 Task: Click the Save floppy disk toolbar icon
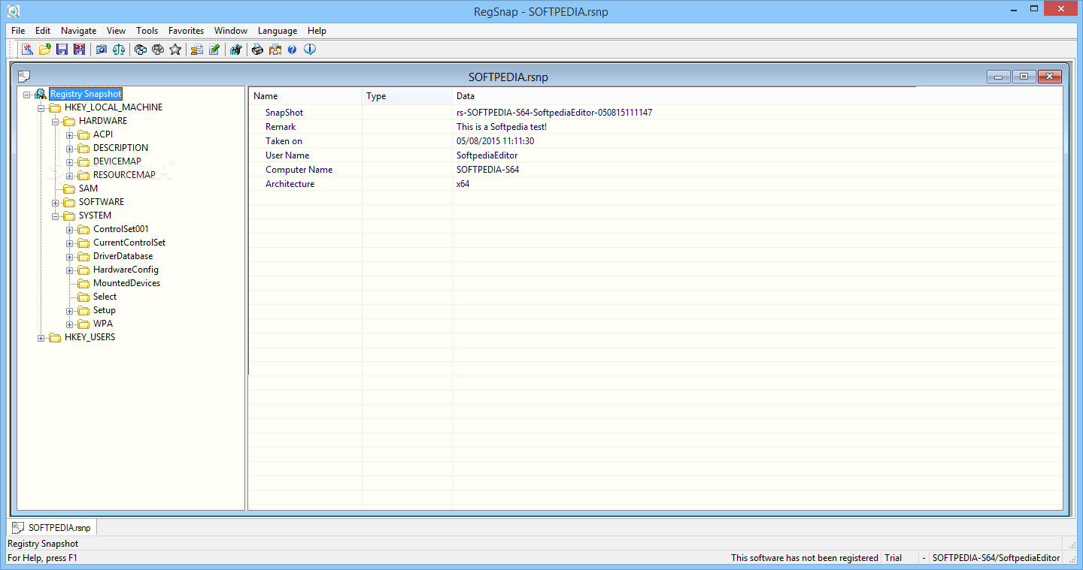(62, 50)
